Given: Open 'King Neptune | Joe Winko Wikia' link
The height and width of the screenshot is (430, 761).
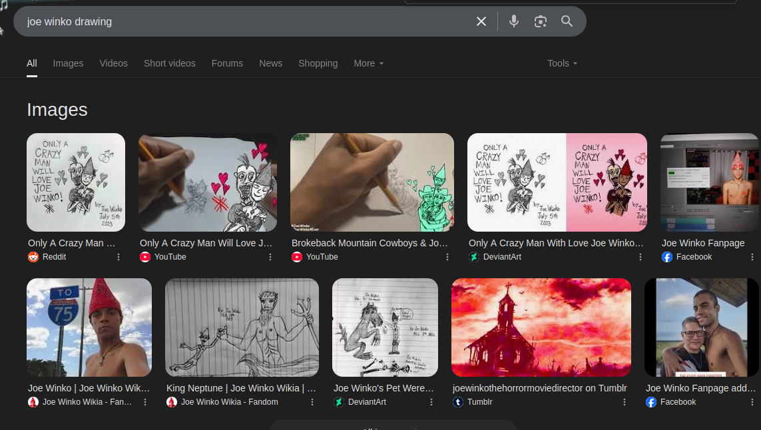Looking at the screenshot, I should pyautogui.click(x=241, y=388).
